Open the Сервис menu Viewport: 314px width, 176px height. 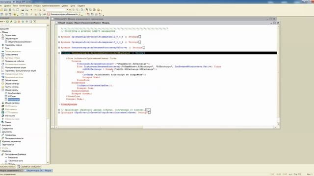65,6
